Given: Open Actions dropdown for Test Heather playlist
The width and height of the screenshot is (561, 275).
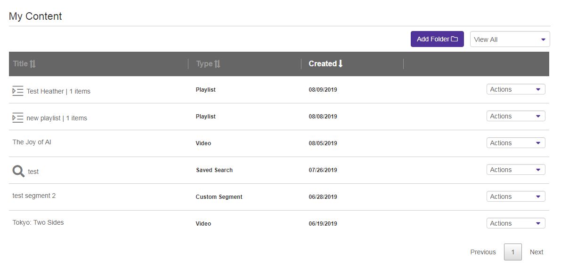Looking at the screenshot, I should [x=515, y=89].
